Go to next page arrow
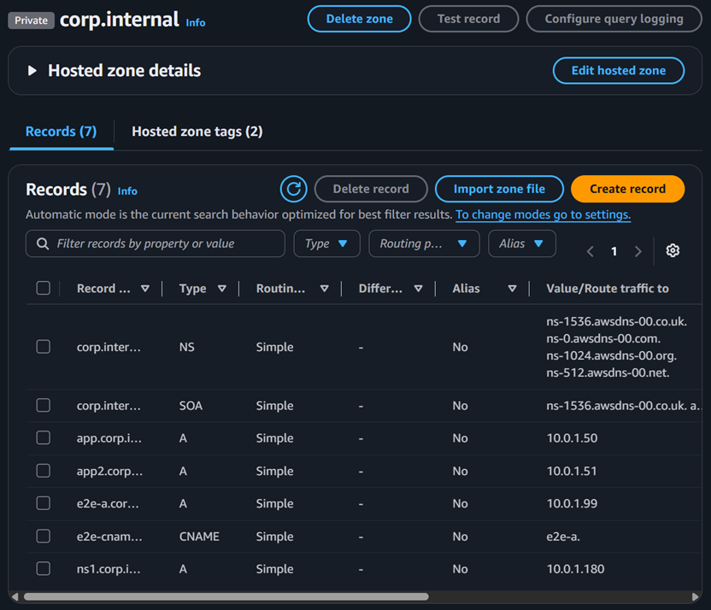The image size is (711, 610). [638, 251]
